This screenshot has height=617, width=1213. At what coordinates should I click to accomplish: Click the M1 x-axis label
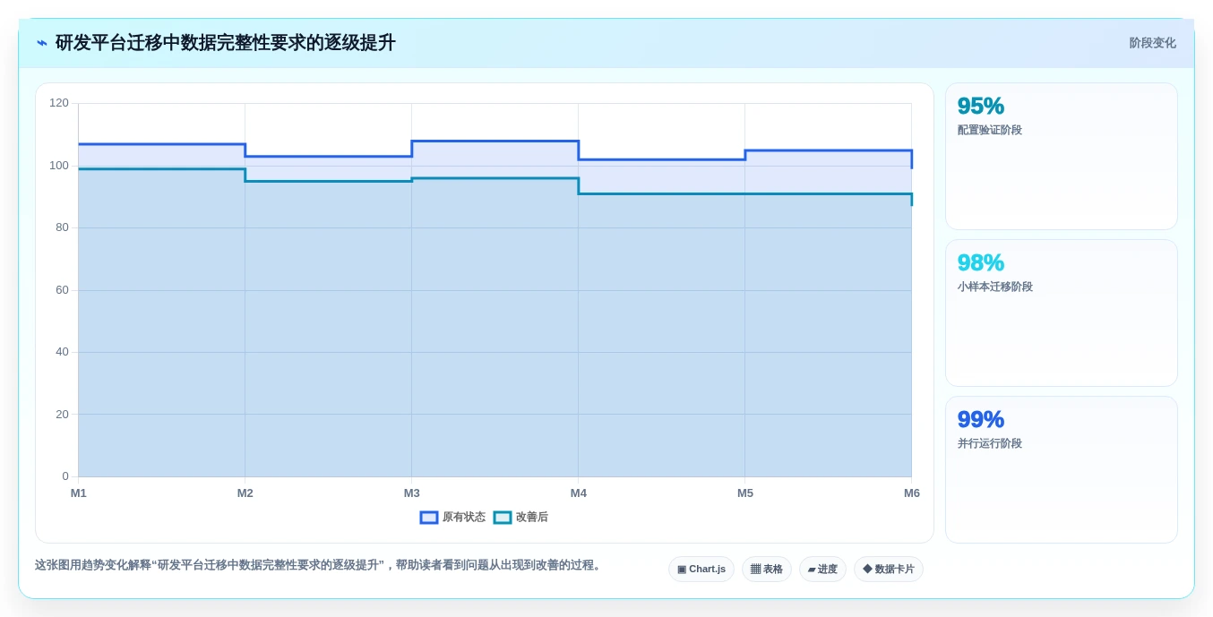coord(79,493)
